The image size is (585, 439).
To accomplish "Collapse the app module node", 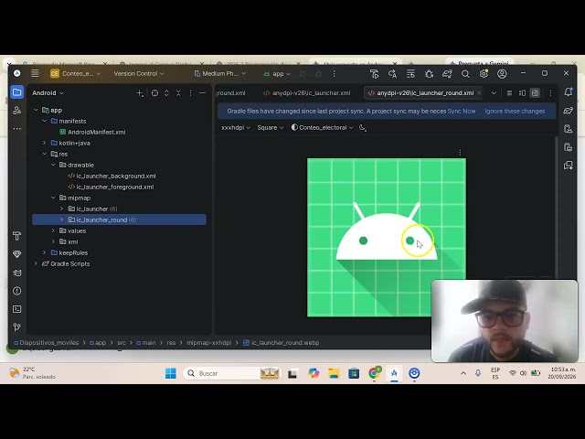I will 36,110.
